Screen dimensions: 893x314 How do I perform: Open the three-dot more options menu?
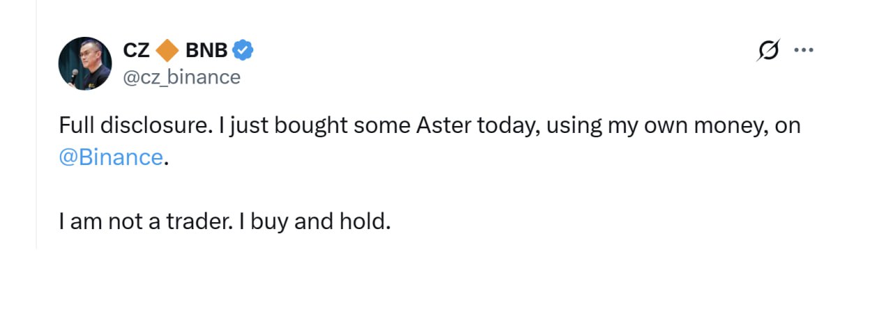[x=804, y=50]
